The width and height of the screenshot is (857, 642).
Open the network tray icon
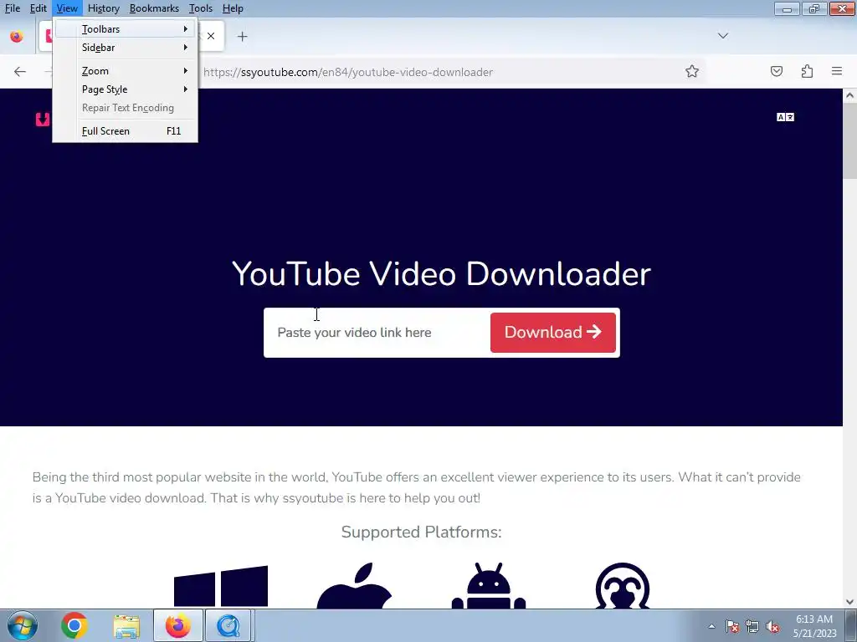click(x=752, y=626)
